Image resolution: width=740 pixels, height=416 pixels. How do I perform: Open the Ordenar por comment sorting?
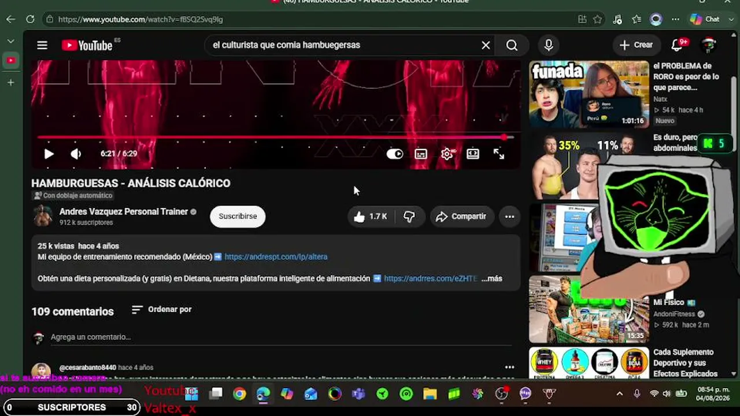coord(161,310)
